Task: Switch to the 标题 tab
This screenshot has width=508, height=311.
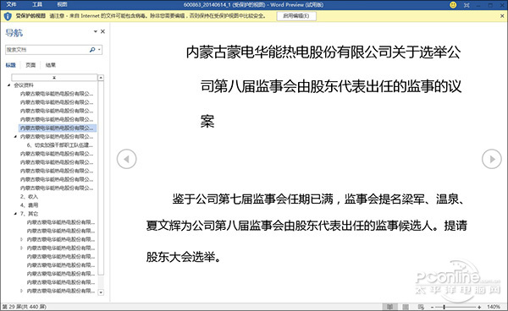Action: 11,65
